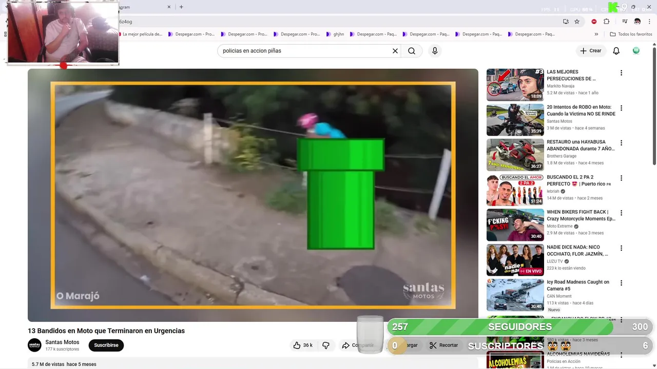This screenshot has width=657, height=369.
Task: Open the Chrome three-dot menu
Action: pyautogui.click(x=649, y=22)
